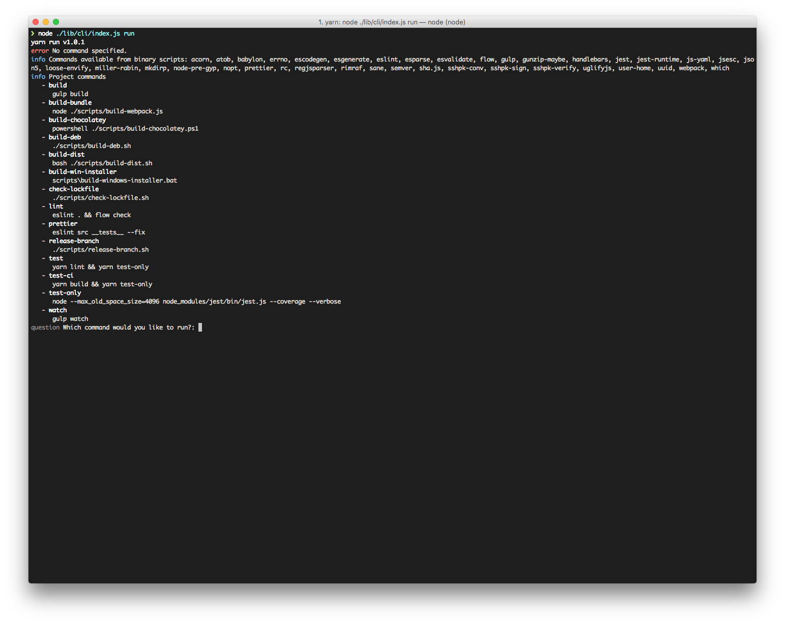This screenshot has width=785, height=624.
Task: Click 'test-only' command name
Action: [65, 293]
